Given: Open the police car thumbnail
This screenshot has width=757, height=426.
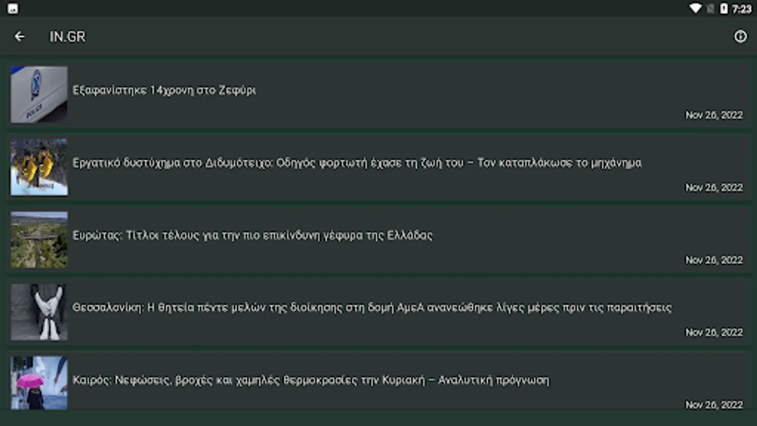Looking at the screenshot, I should click(x=39, y=95).
